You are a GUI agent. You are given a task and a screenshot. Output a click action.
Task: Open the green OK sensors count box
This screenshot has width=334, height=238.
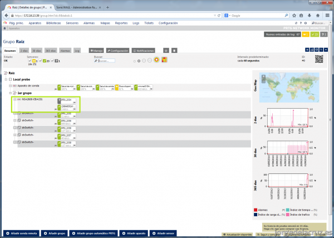(315, 35)
